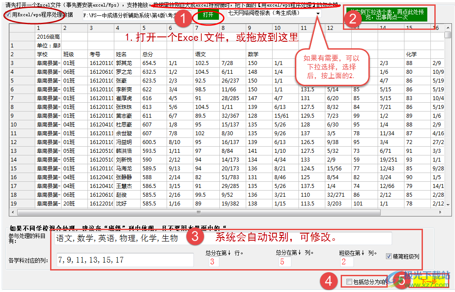Select the 姓名 header cell
This screenshot has width=455, height=292.
click(x=127, y=54)
